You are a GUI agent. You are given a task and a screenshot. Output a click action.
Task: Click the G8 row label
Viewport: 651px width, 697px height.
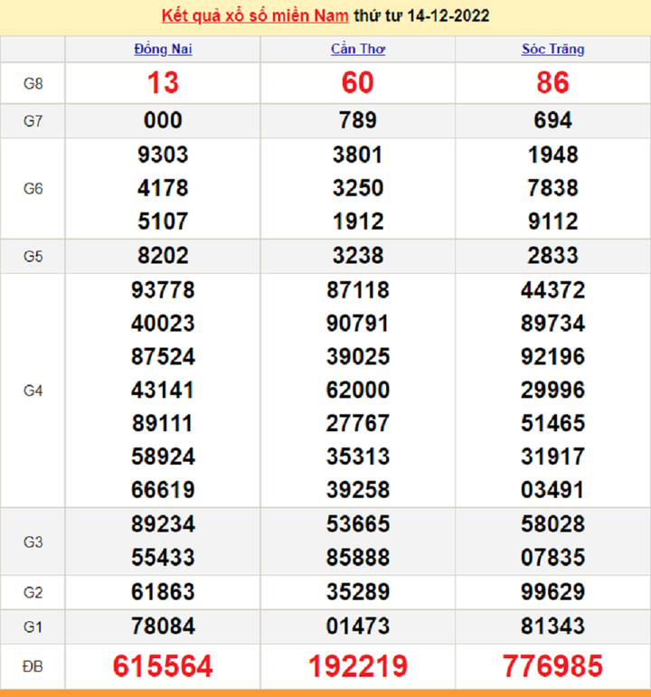click(x=33, y=83)
